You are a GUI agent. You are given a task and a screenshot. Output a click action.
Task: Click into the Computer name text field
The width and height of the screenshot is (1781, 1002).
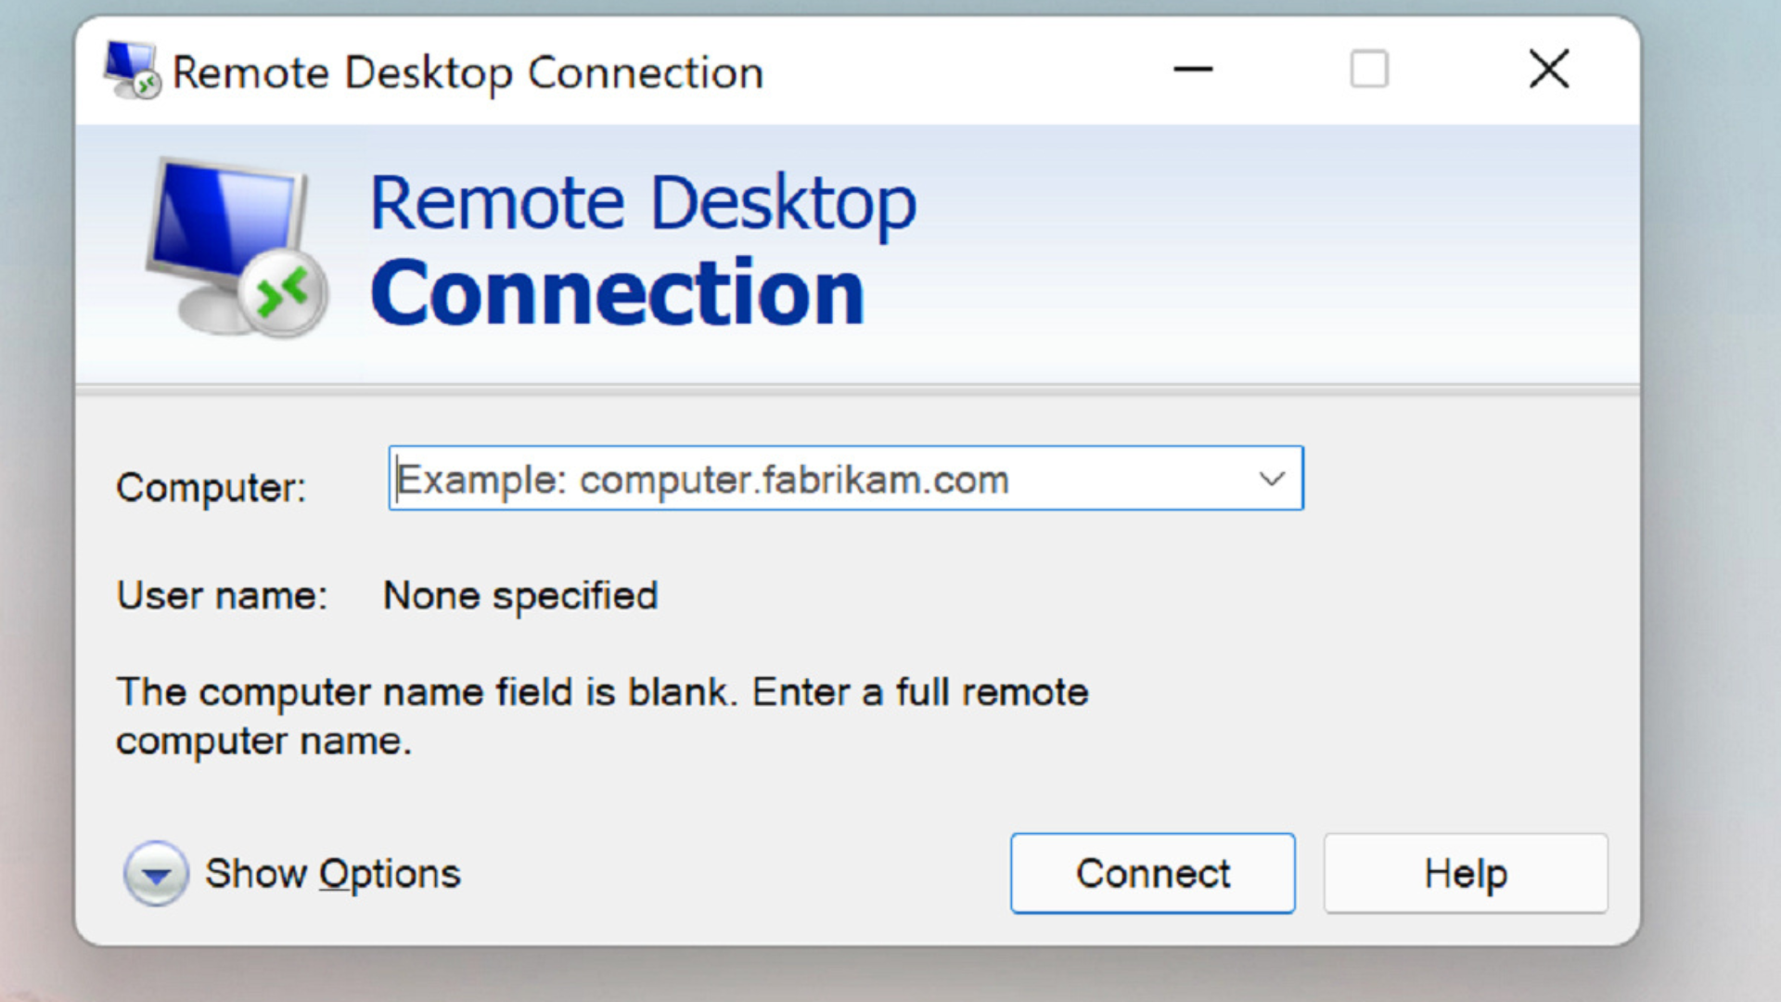[816, 479]
